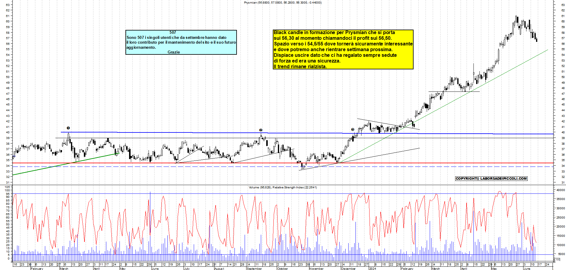Viewport: 566px width, 270px height.
Task: Click the 80 value on the RSI scale
Action: pyautogui.click(x=8, y=204)
